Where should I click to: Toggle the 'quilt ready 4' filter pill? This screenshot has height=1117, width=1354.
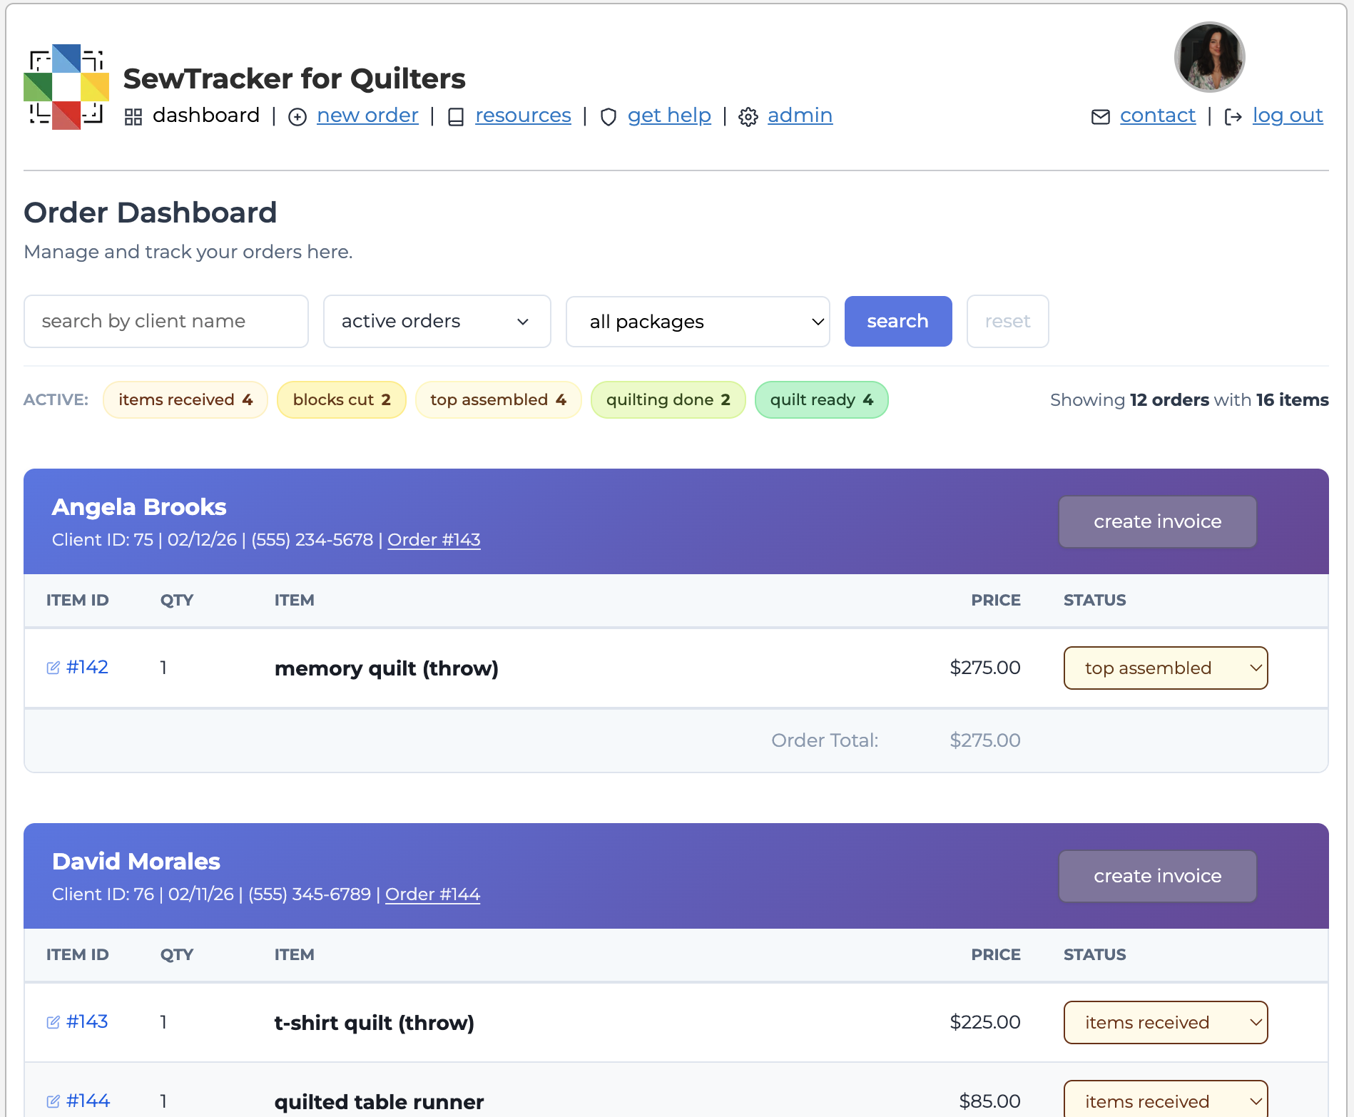tap(821, 399)
